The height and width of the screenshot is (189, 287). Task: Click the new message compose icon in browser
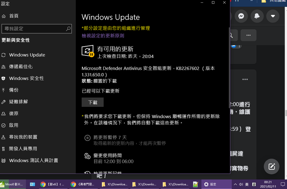[271, 167]
